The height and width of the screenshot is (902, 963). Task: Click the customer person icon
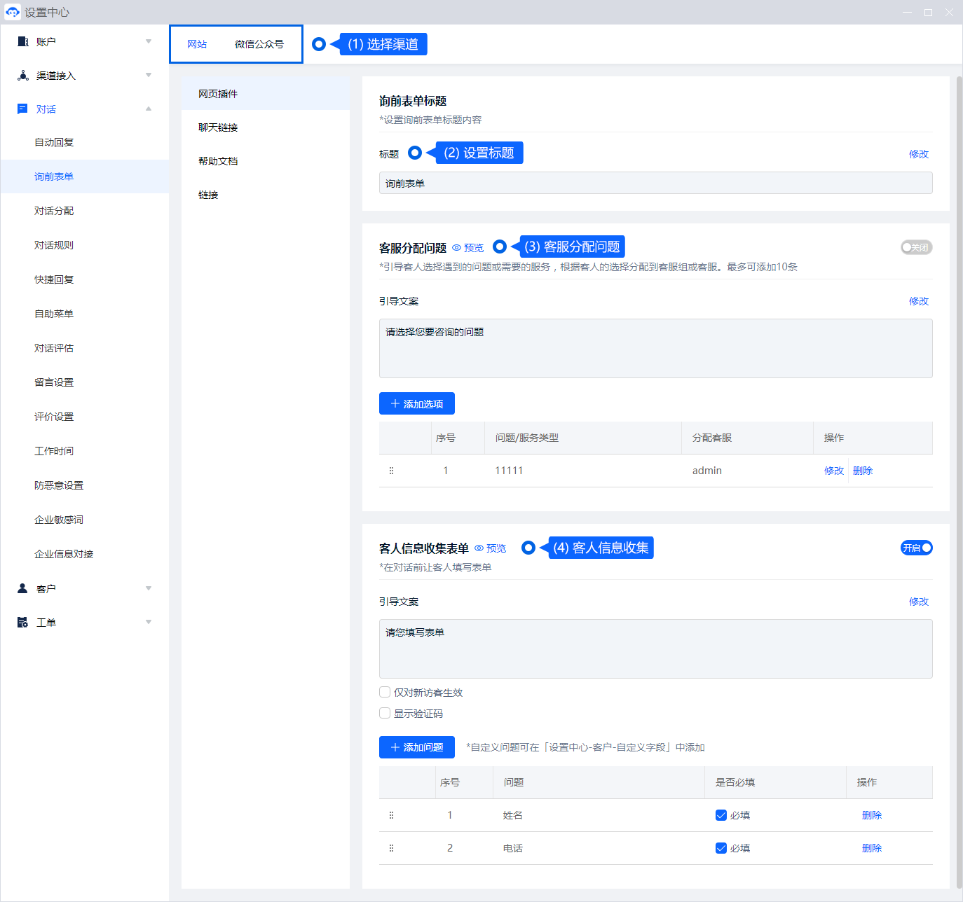[22, 589]
